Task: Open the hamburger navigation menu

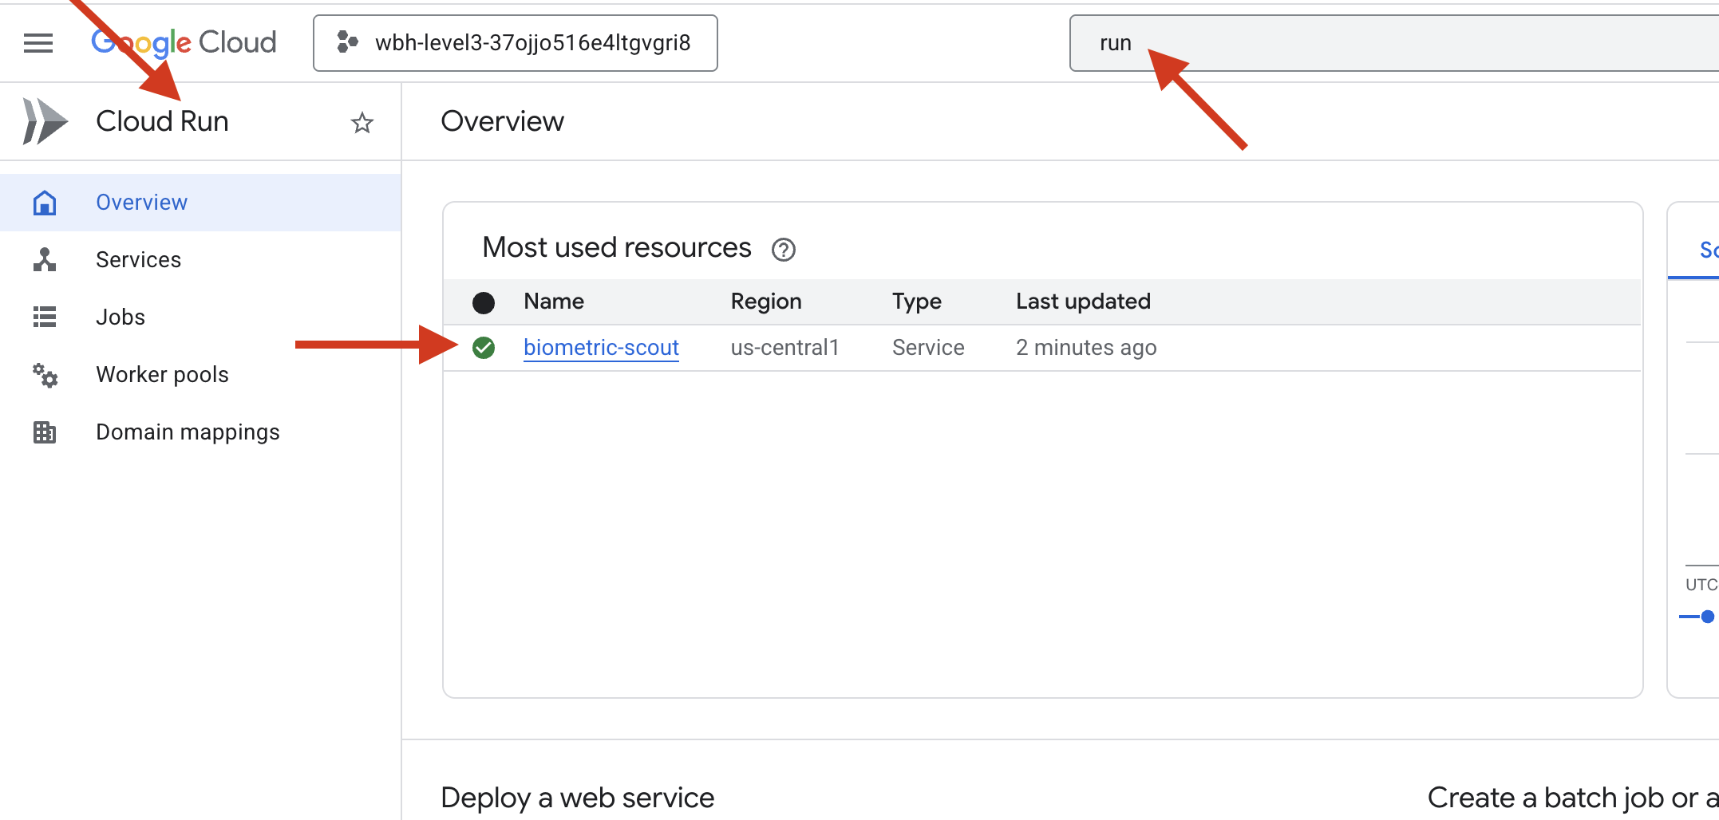Action: [x=38, y=43]
